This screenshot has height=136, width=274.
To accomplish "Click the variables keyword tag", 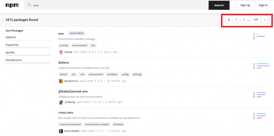I will tap(112, 74).
